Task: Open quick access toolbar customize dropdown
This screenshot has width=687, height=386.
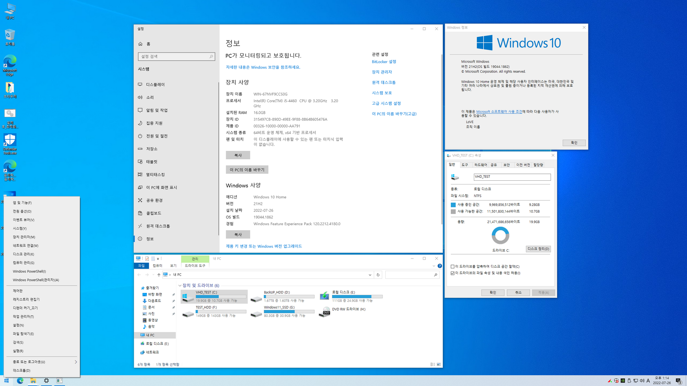Action: [x=158, y=259]
